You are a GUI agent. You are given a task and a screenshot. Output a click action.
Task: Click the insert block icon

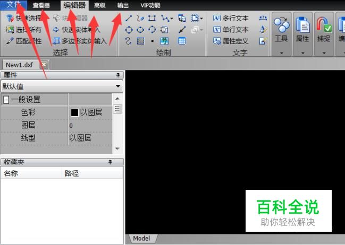(x=182, y=18)
